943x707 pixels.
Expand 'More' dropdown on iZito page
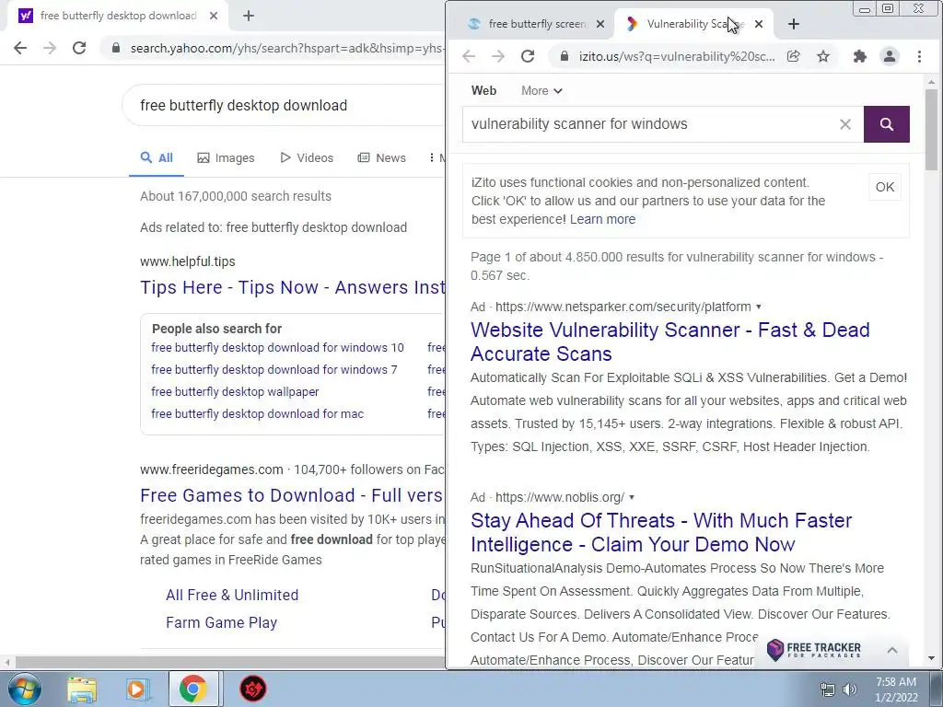(541, 91)
